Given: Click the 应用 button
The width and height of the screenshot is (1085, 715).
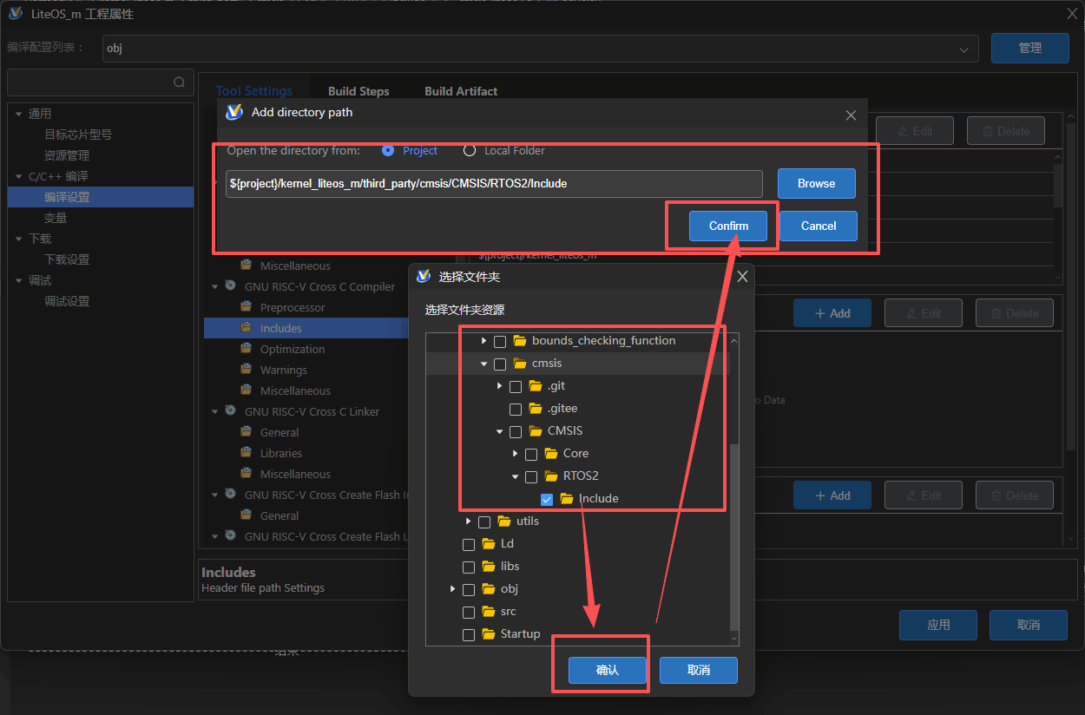Looking at the screenshot, I should [x=938, y=625].
